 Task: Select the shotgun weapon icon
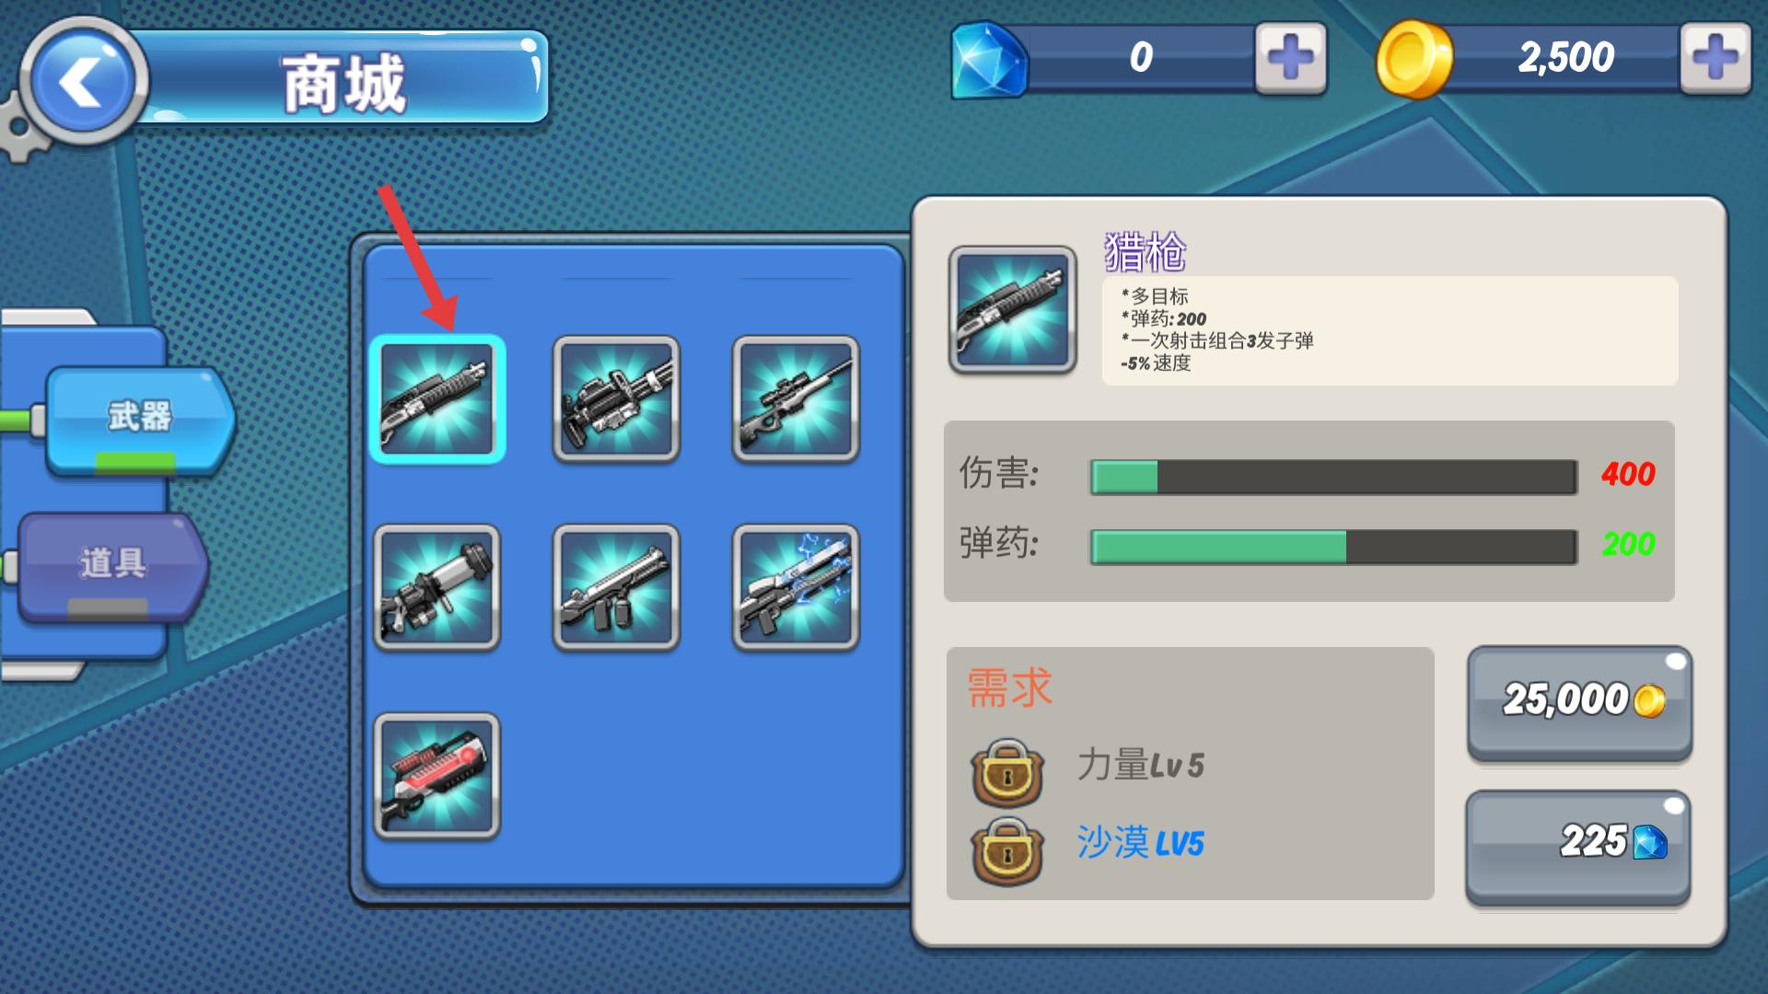pyautogui.click(x=437, y=399)
